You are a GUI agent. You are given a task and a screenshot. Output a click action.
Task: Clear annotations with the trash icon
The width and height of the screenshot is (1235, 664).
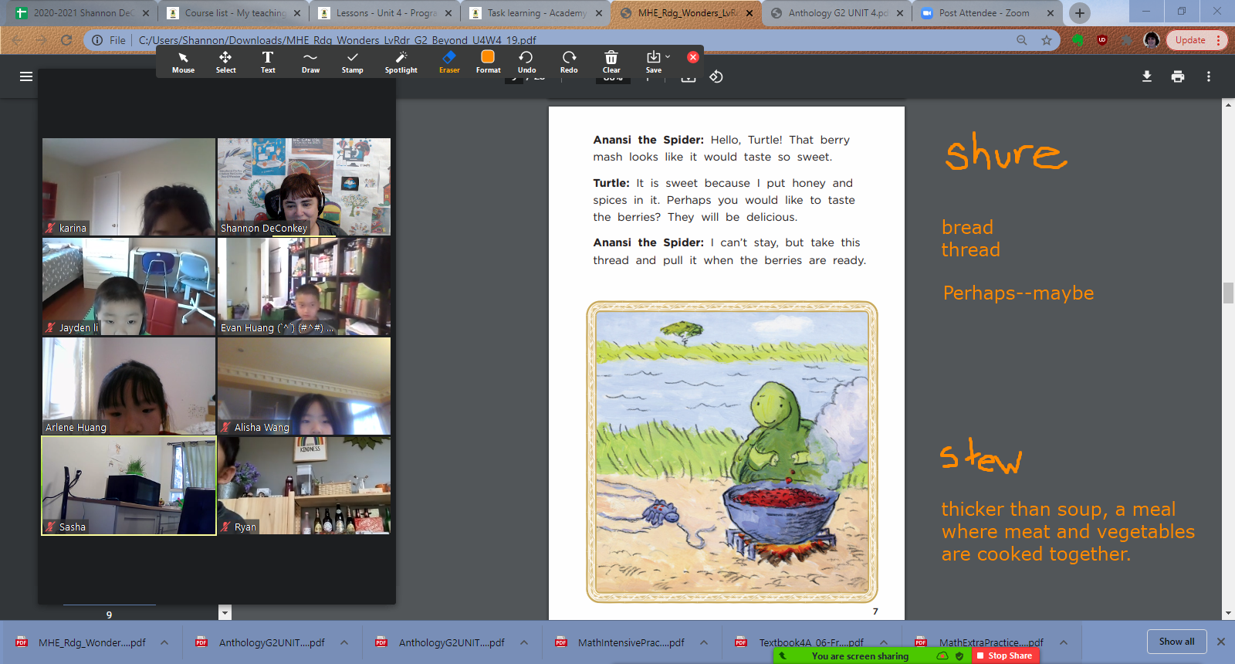click(611, 62)
